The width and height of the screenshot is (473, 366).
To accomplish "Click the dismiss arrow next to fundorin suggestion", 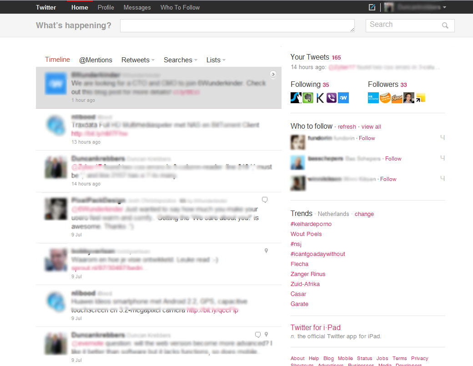I will [x=442, y=137].
